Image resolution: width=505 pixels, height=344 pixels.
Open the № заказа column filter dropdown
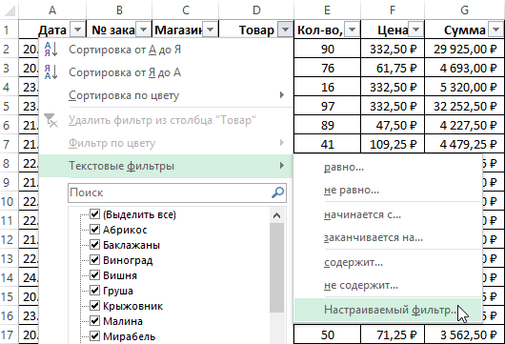[x=144, y=30]
